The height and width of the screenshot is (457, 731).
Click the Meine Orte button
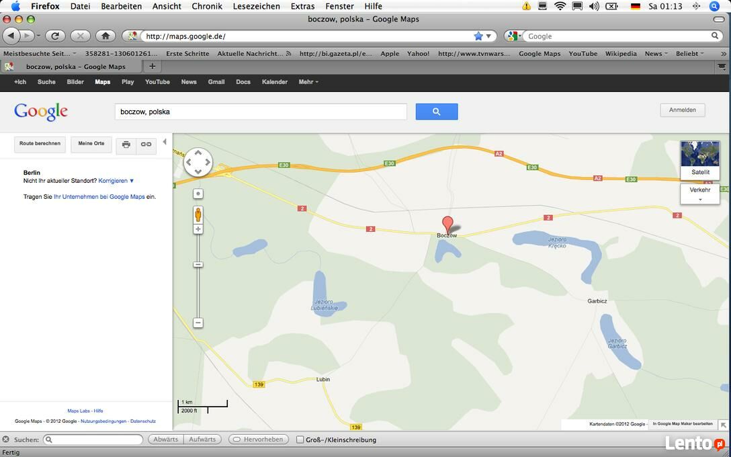tap(91, 144)
